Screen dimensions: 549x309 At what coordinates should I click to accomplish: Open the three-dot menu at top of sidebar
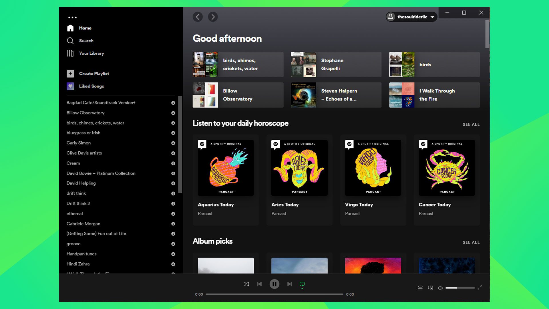point(72,17)
